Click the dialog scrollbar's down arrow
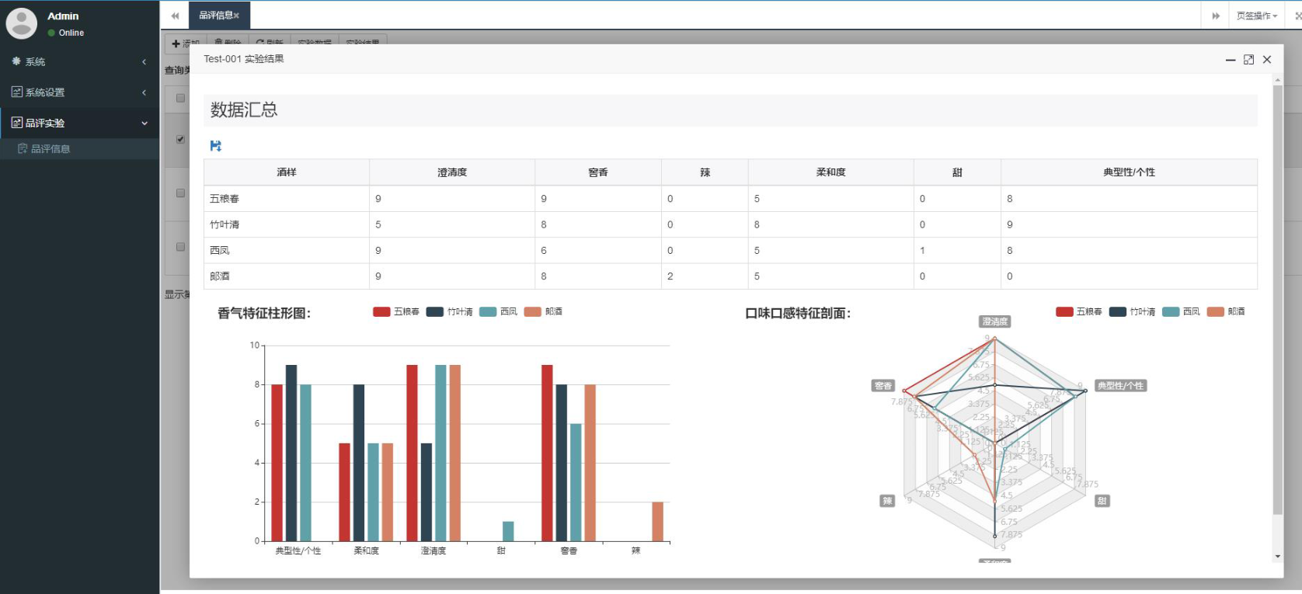Viewport: 1302px width, 594px height. [x=1278, y=557]
